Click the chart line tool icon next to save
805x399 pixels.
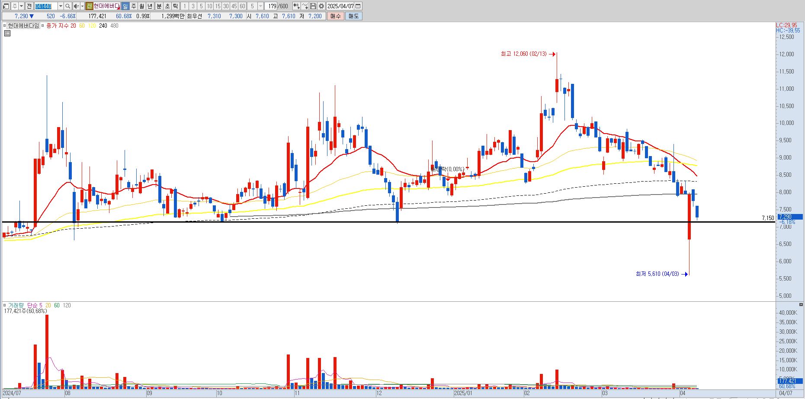pyautogui.click(x=305, y=6)
